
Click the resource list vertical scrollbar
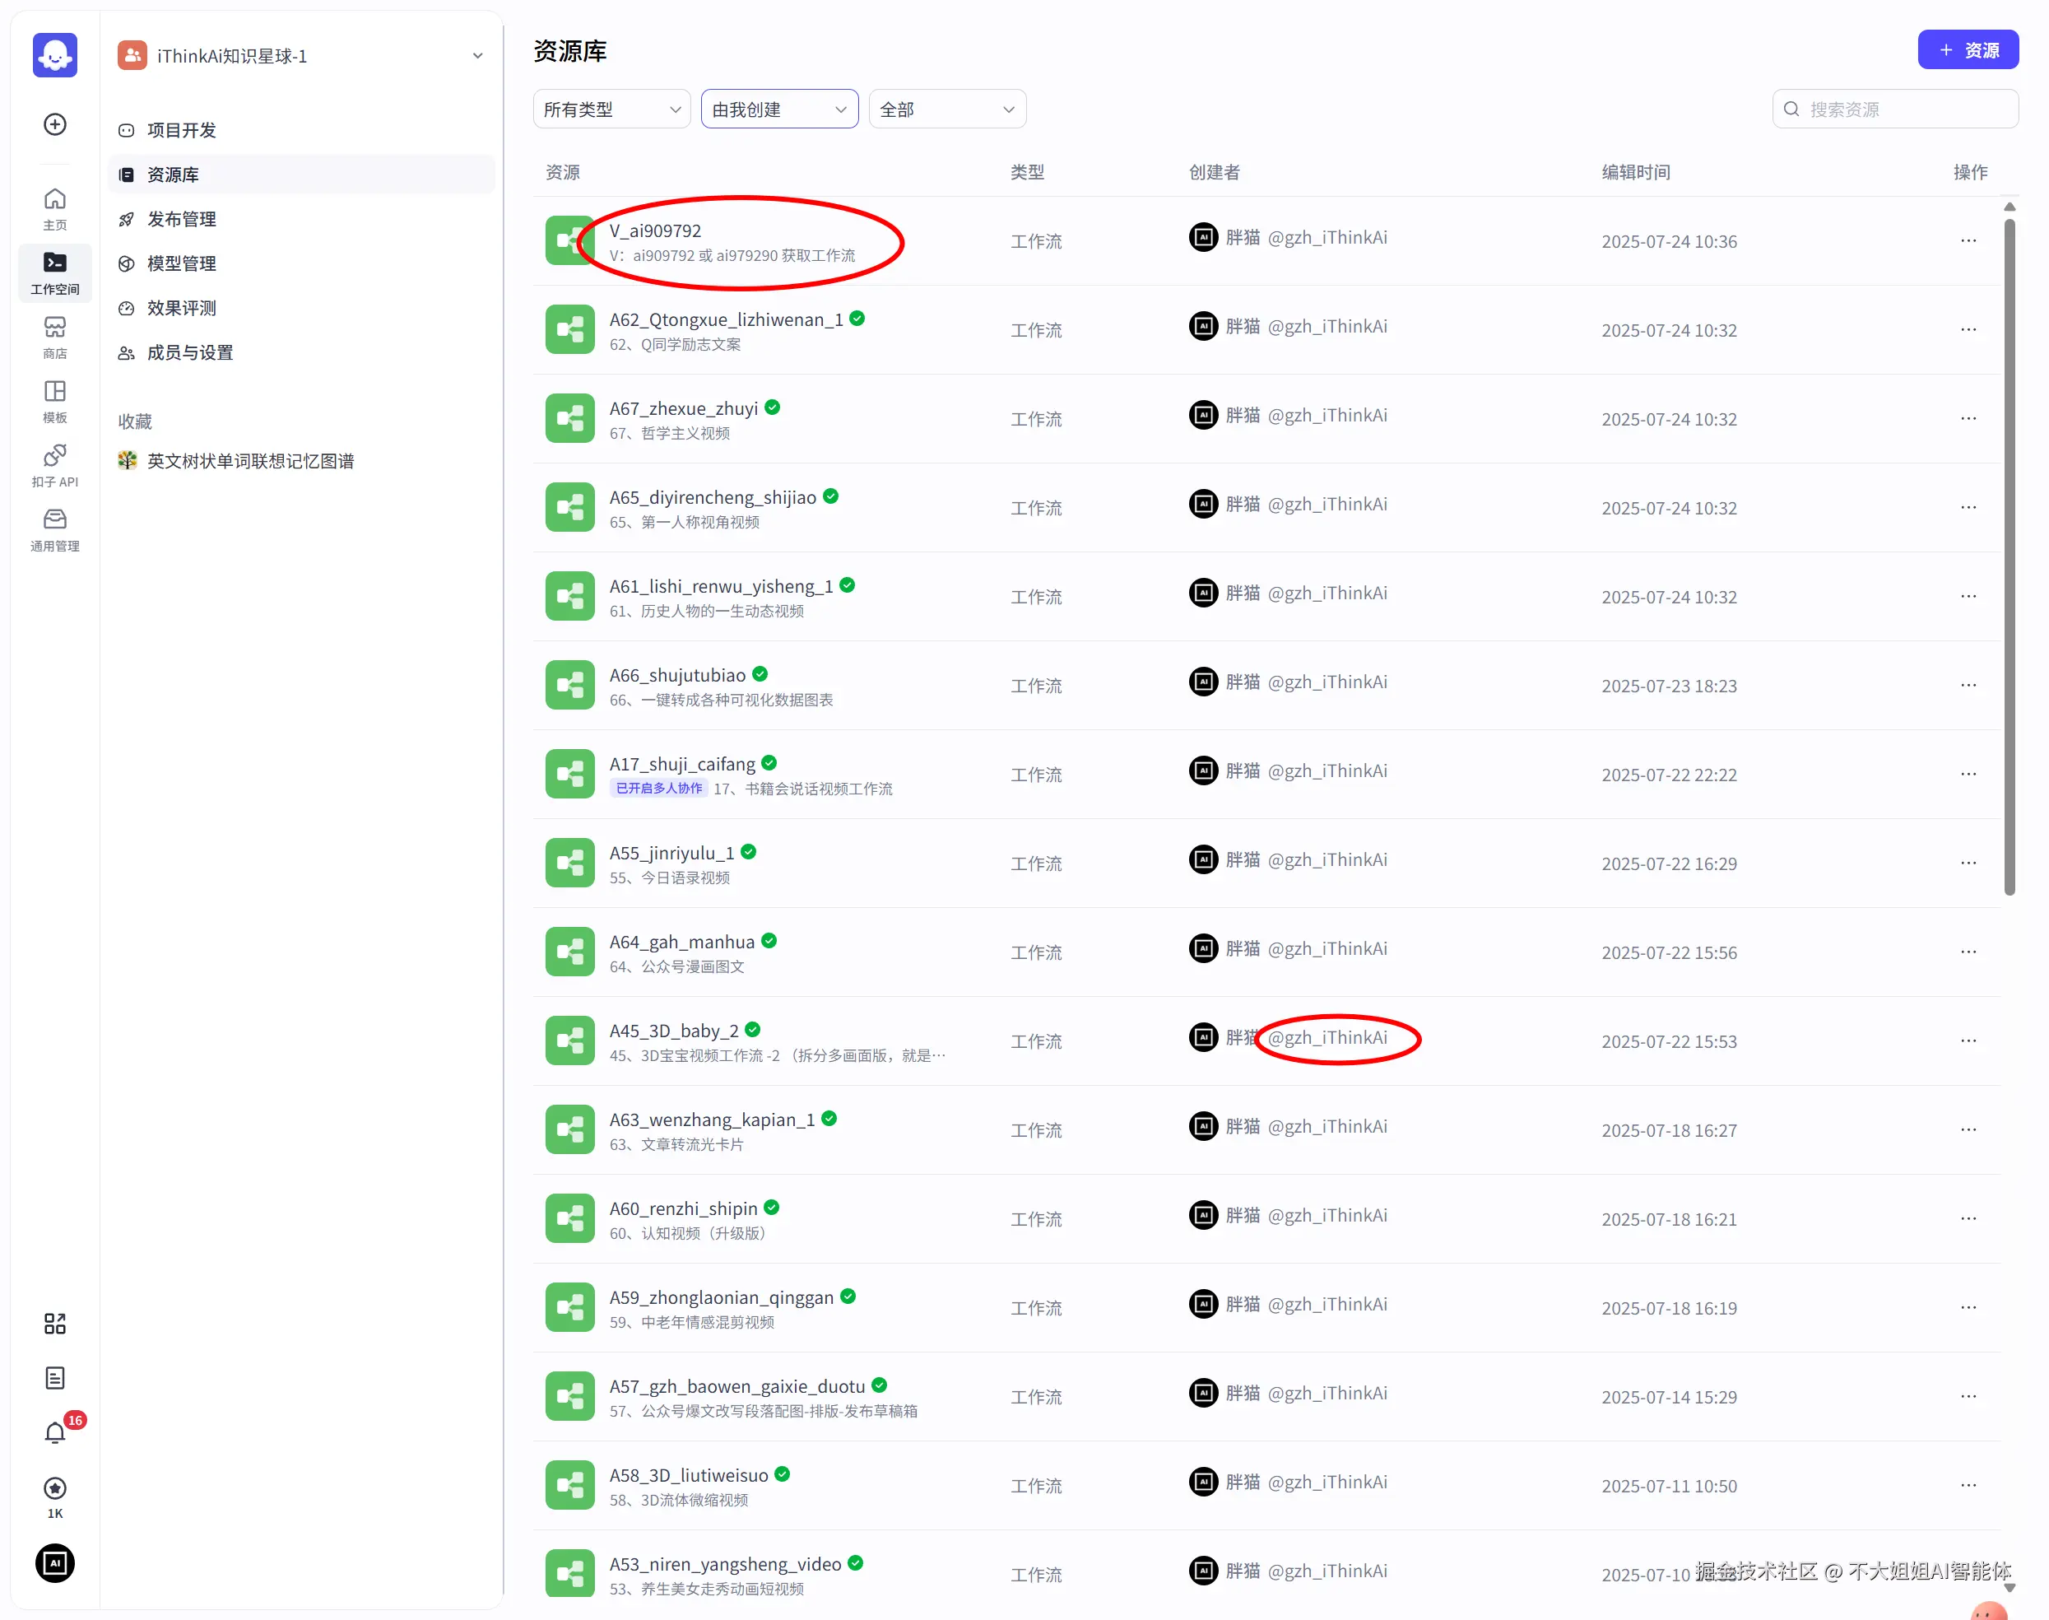coord(2010,556)
